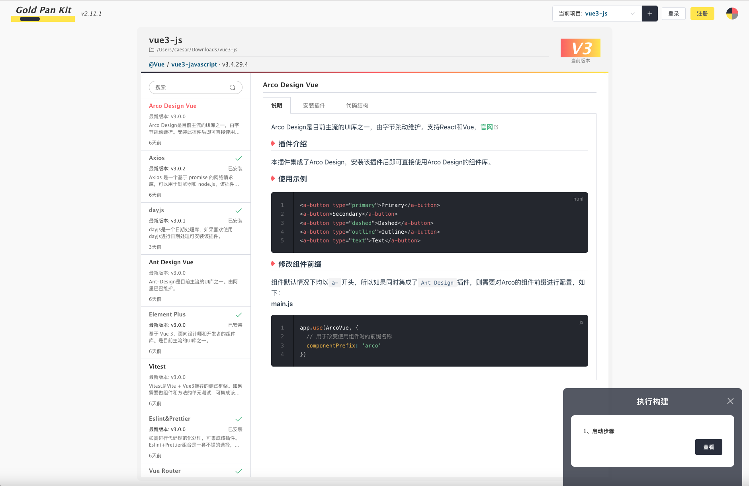
Task: Click the external link icon after 官网
Action: pyautogui.click(x=496, y=127)
